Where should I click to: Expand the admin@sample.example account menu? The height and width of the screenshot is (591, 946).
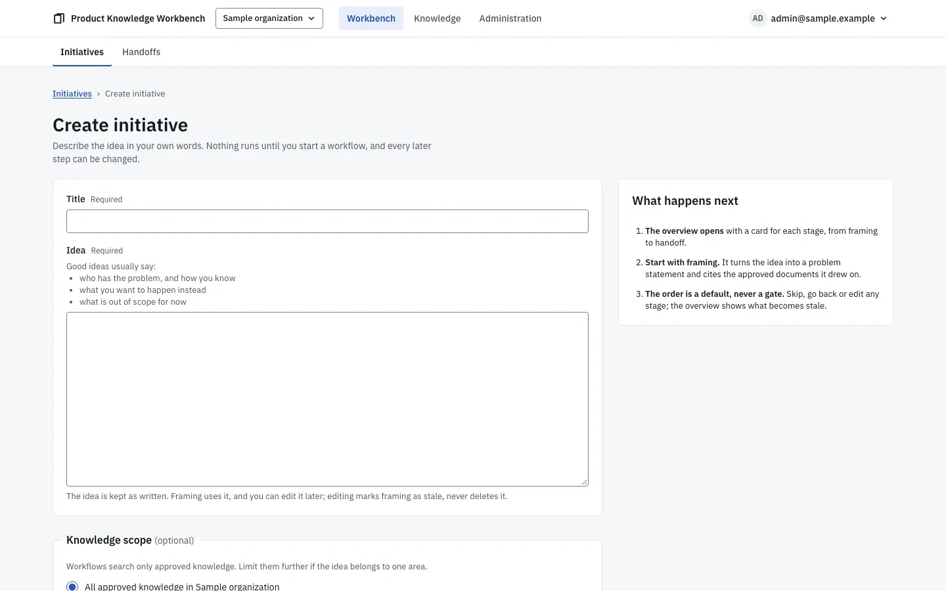pyautogui.click(x=819, y=18)
